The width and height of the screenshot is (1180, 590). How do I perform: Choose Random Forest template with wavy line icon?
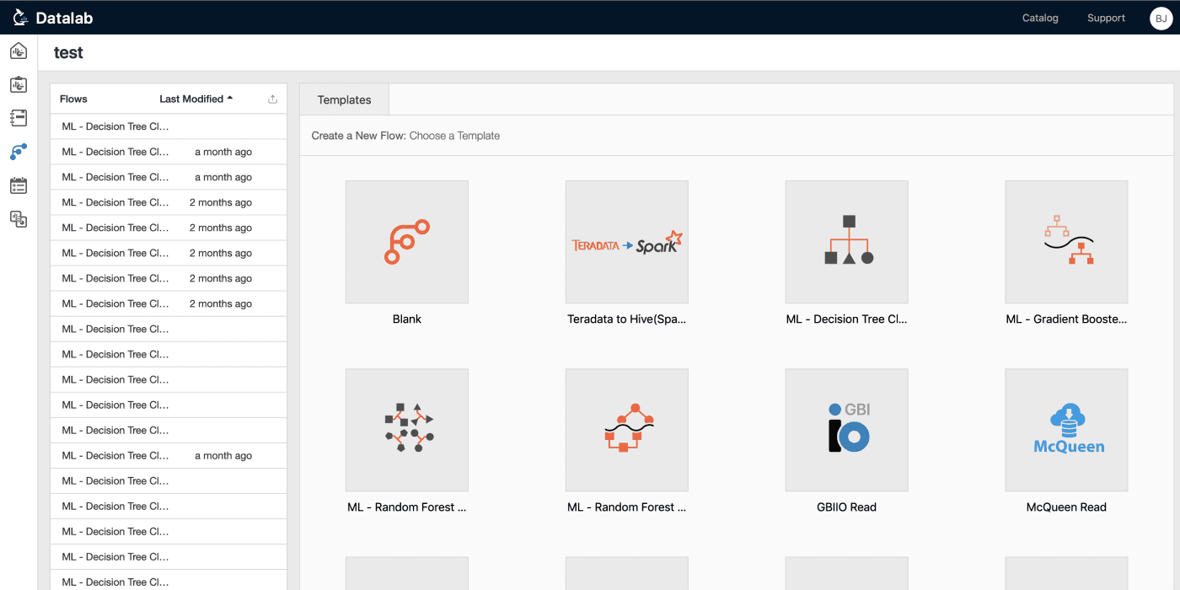(x=627, y=430)
